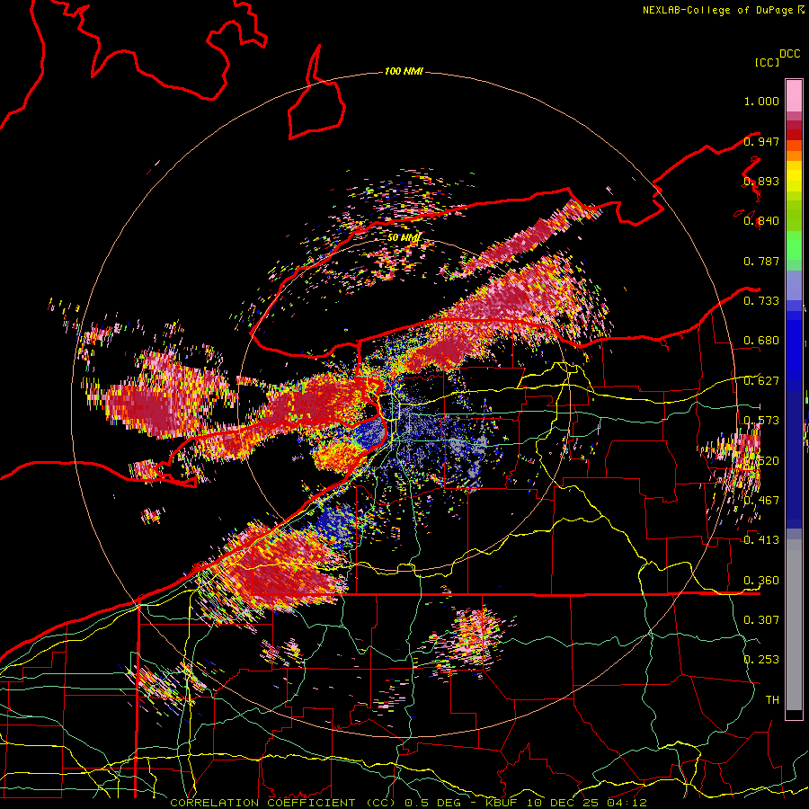
Task: Click the 50 NMI range ring label
Action: pos(404,237)
